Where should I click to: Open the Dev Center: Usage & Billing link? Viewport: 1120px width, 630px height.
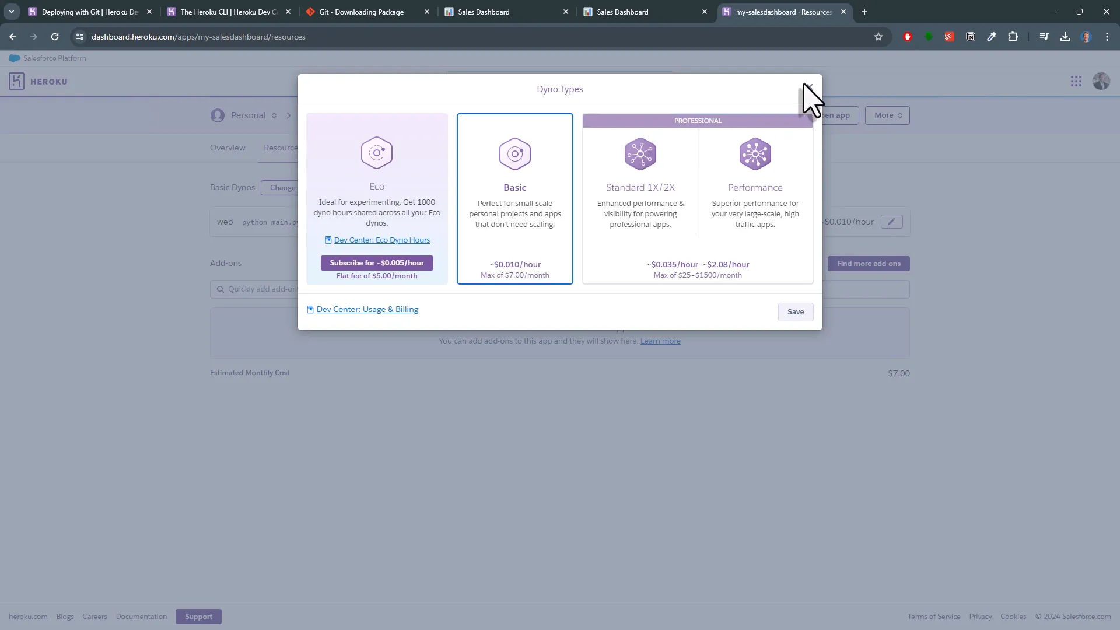click(x=367, y=309)
